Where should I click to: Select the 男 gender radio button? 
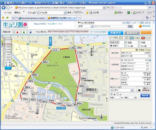coord(112,94)
